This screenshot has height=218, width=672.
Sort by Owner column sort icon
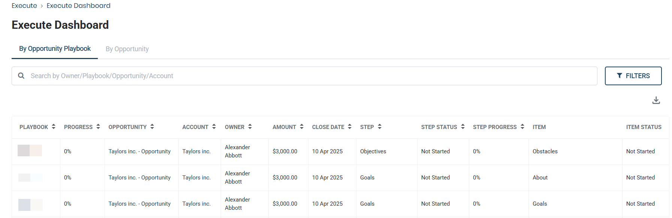250,127
